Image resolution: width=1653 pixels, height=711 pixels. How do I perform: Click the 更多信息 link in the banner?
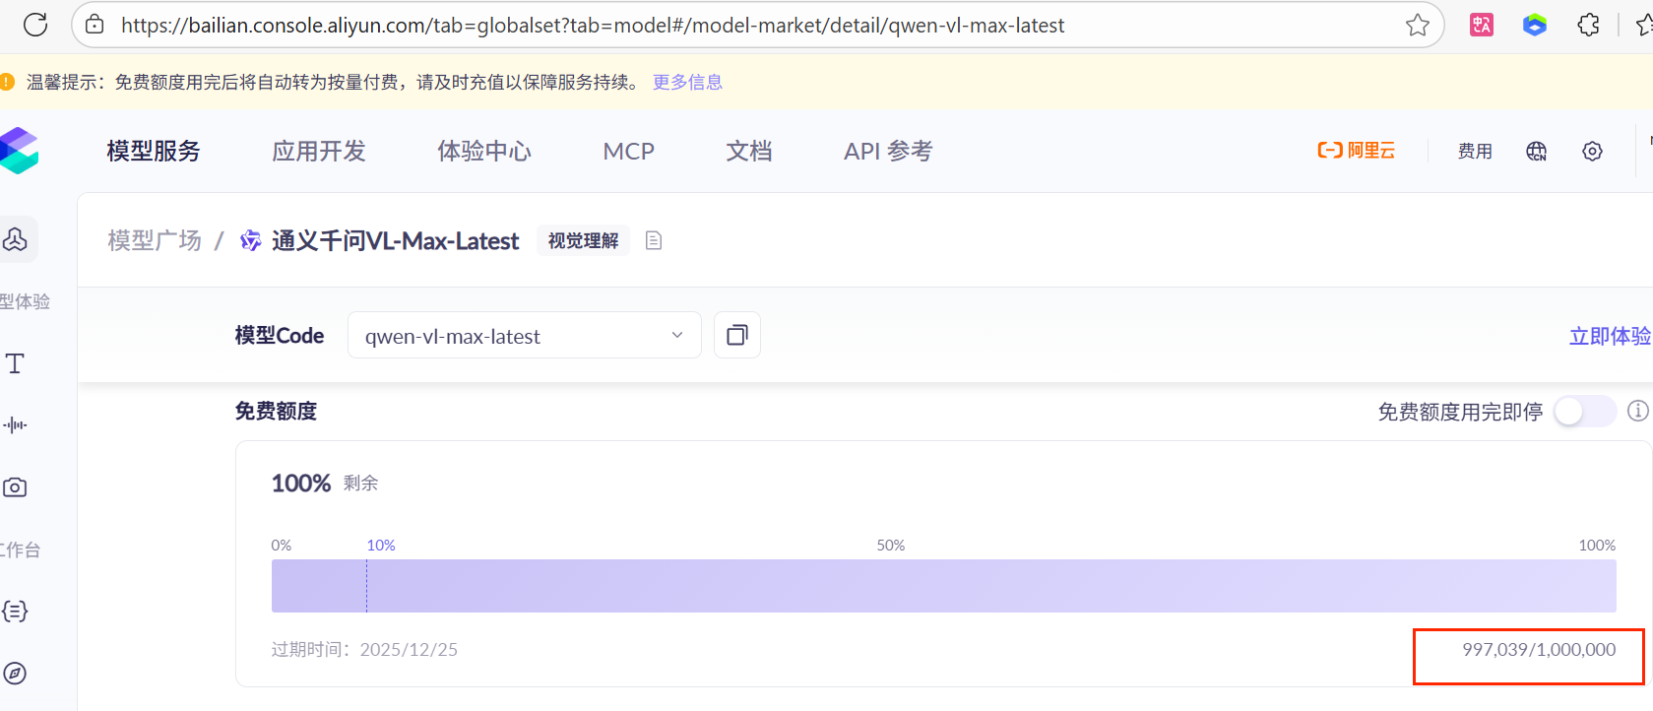click(x=687, y=82)
